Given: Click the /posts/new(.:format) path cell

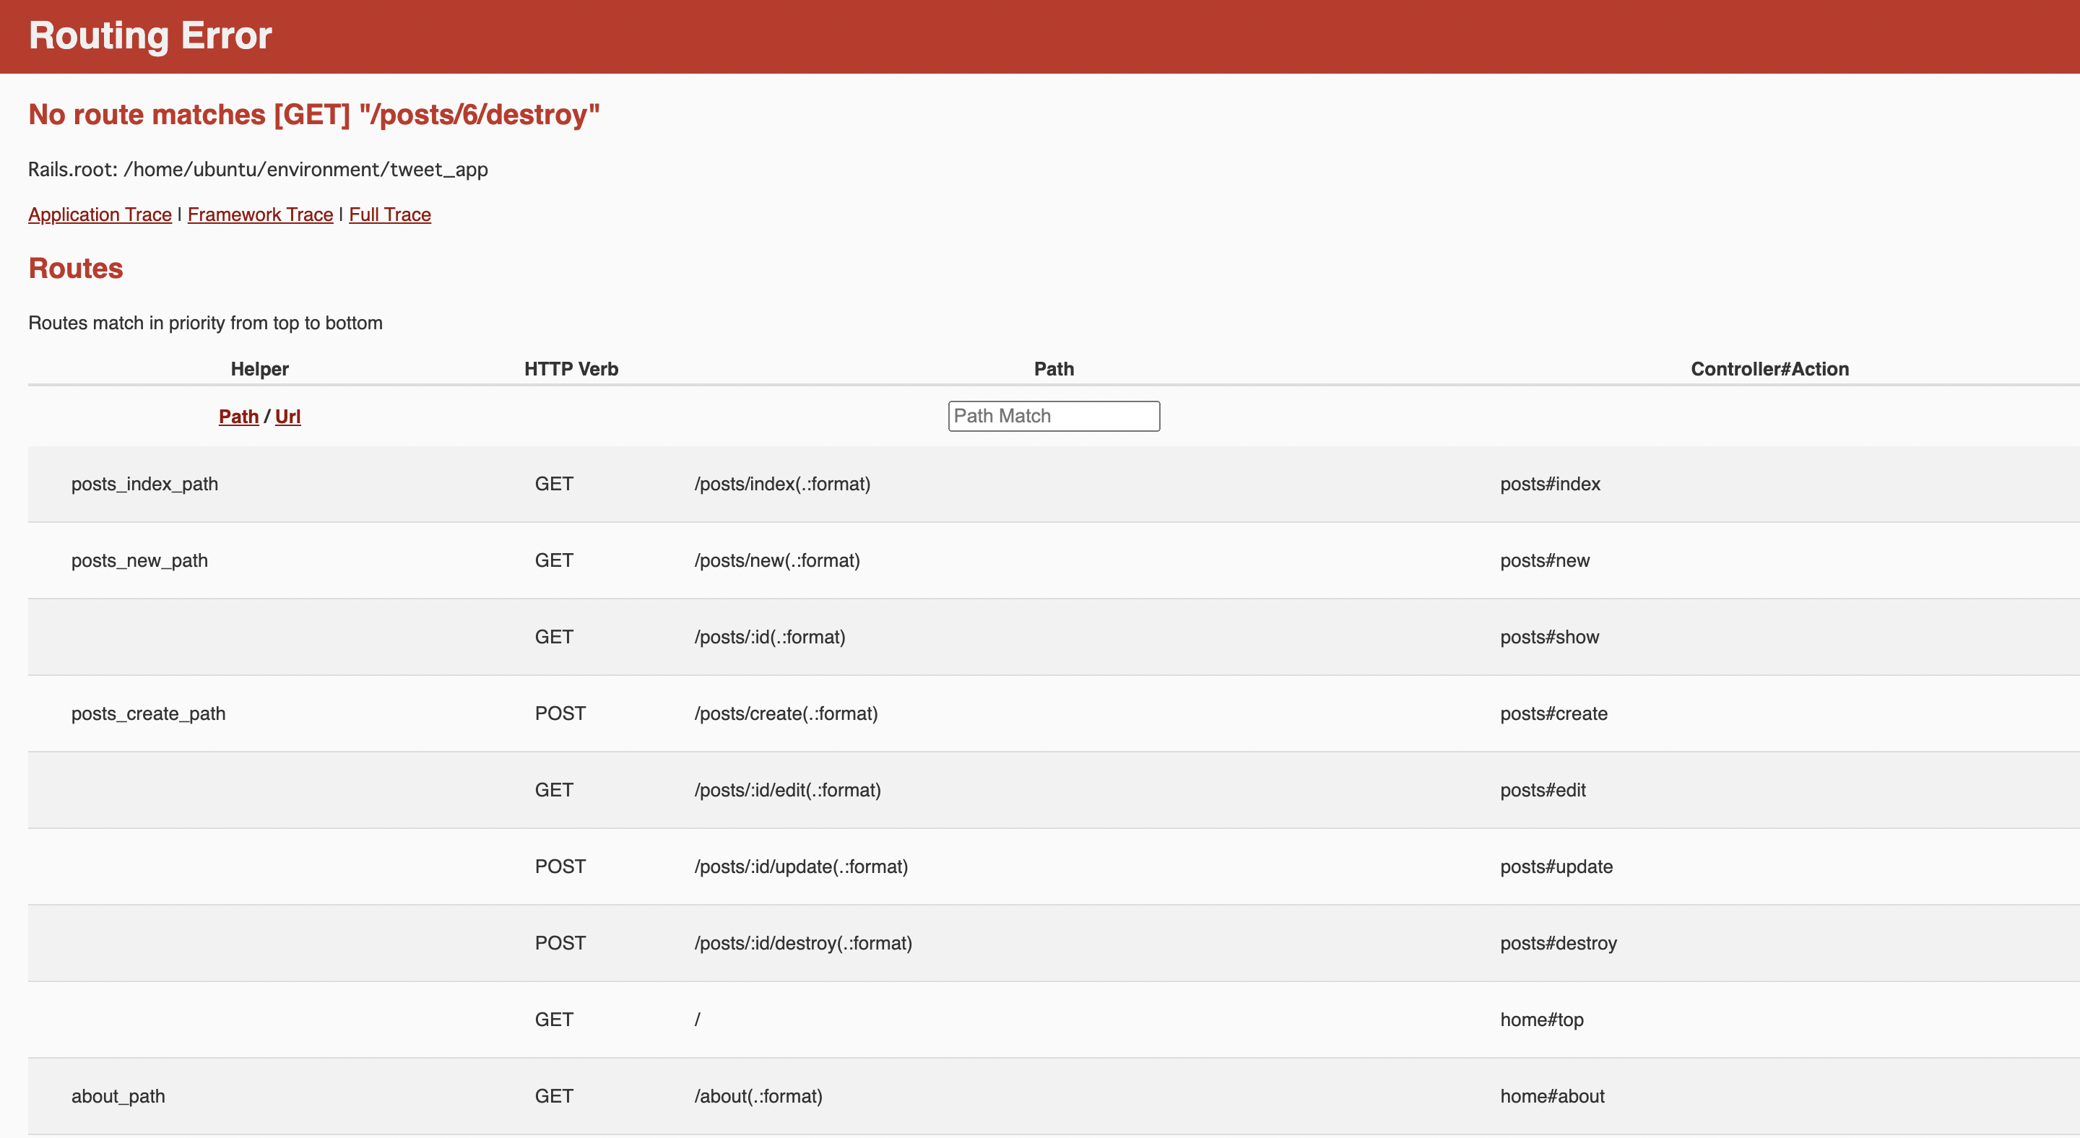Looking at the screenshot, I should pyautogui.click(x=777, y=561).
